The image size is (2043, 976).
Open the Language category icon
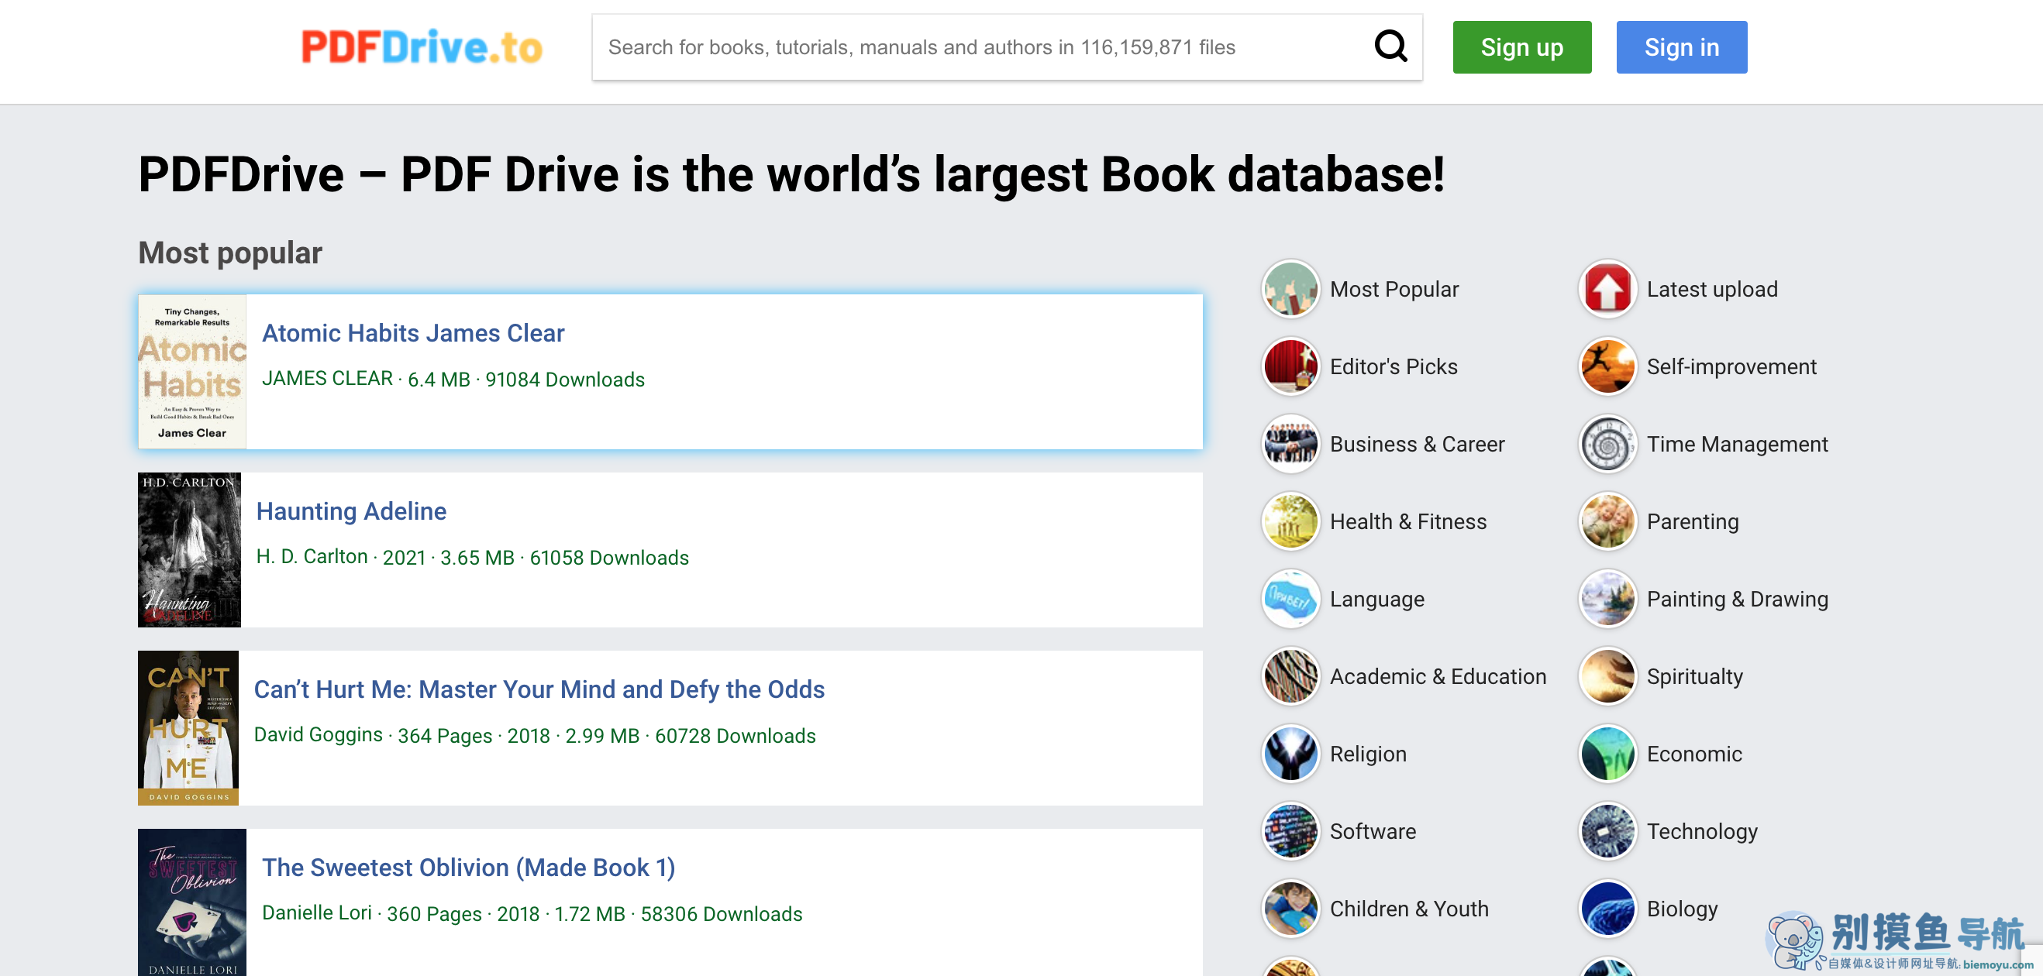[x=1290, y=599]
